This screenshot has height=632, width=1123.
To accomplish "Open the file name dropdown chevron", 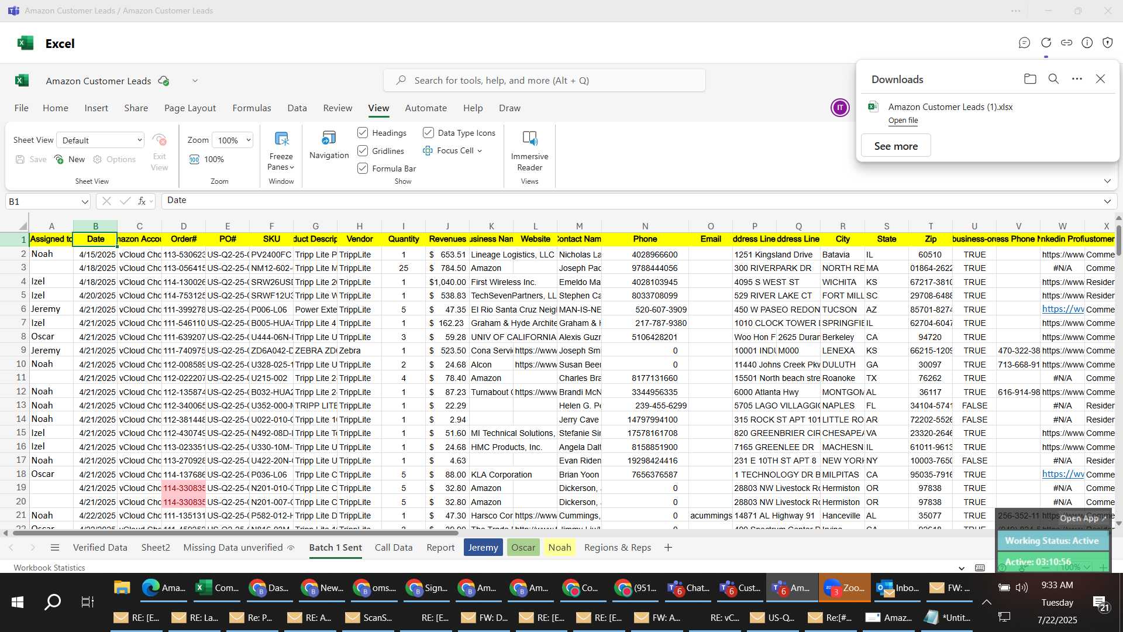I will (195, 81).
